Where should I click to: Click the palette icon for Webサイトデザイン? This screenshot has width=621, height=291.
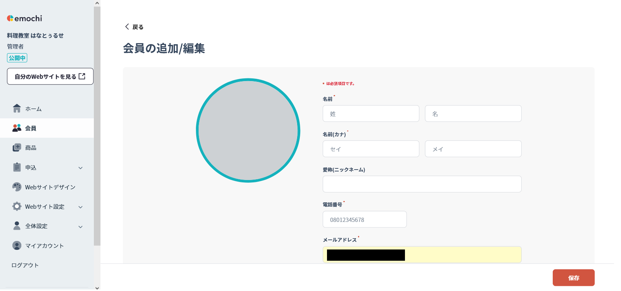(17, 187)
